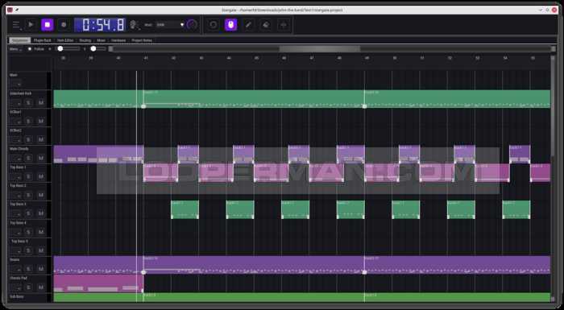Open the sequencer Menu button
Viewport: 564px width, 310px height.
tap(15, 49)
